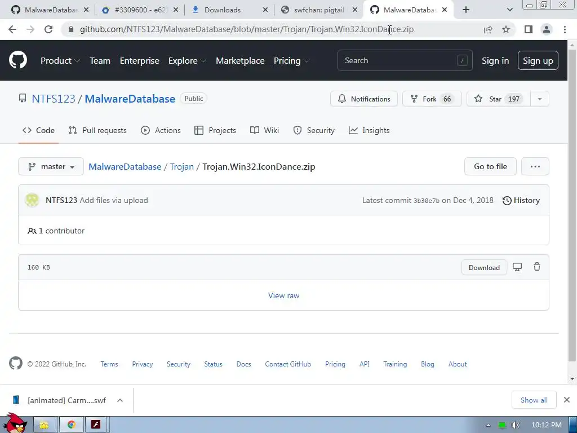Click the Sign in link
The width and height of the screenshot is (577, 433).
495,61
